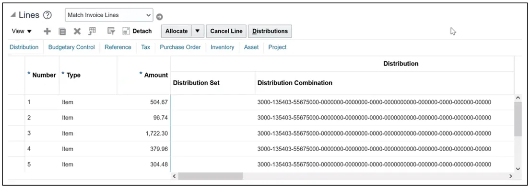This screenshot has width=530, height=187.
Task: Switch to the Reference tab
Action: click(x=118, y=47)
